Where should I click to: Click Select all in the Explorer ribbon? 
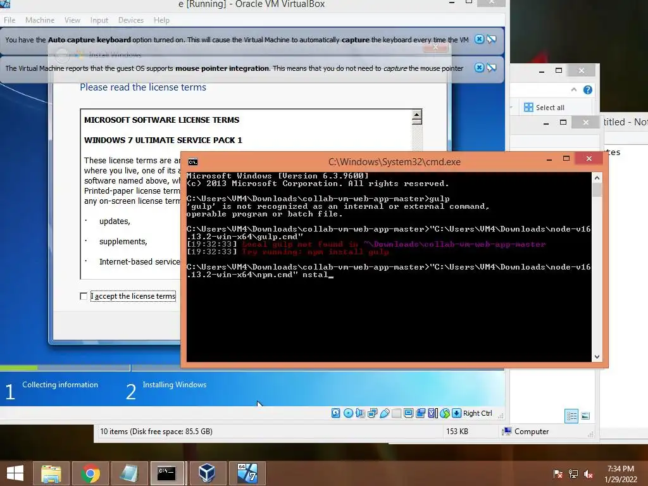(544, 108)
